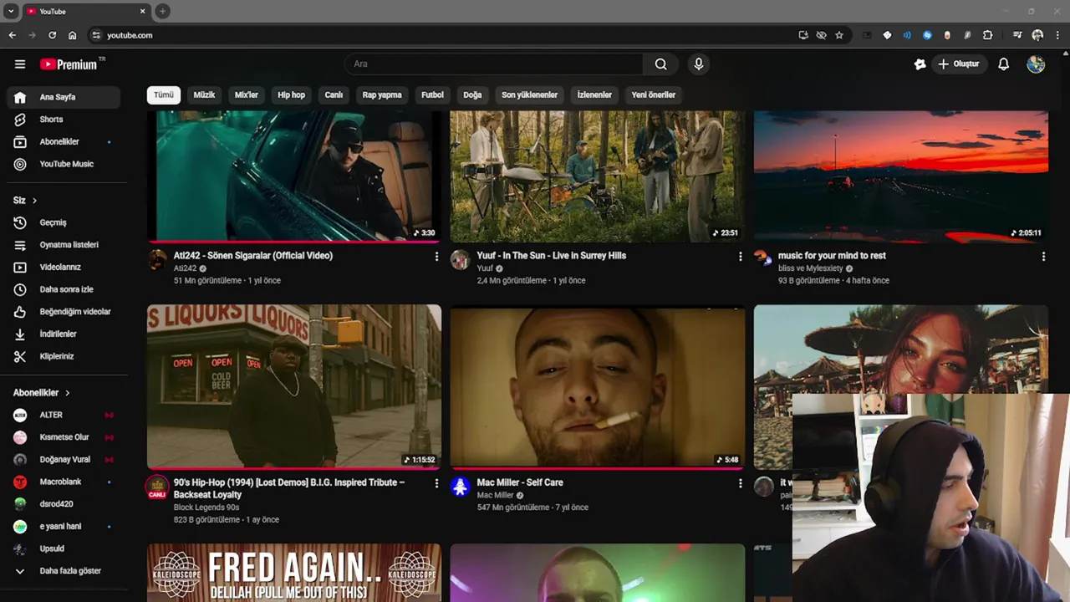Open e yaani hani channel

[64, 526]
